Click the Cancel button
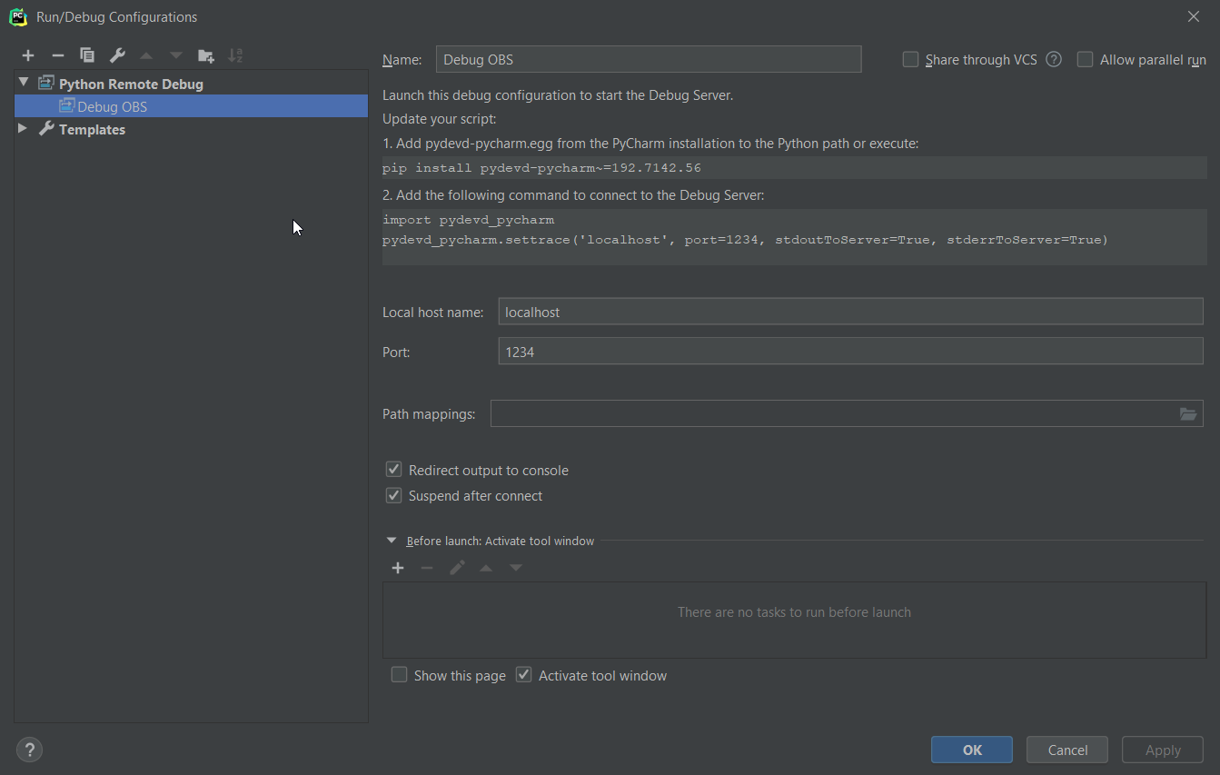 [1067, 750]
